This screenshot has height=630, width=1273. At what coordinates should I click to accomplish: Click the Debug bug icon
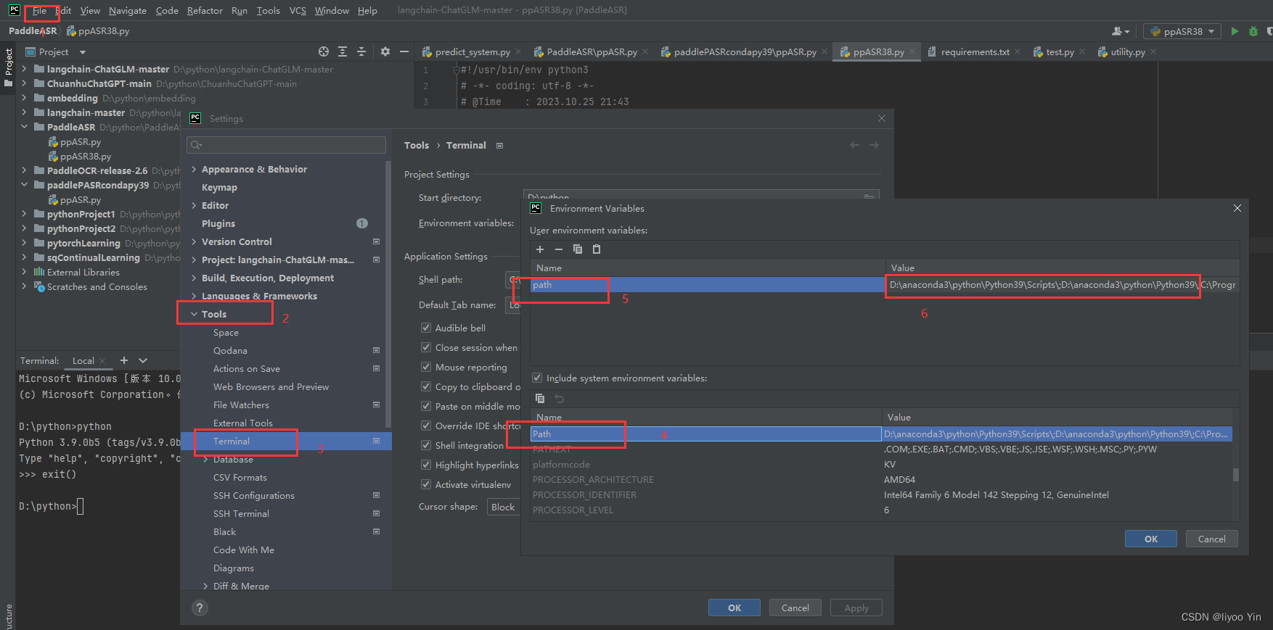[x=1253, y=31]
